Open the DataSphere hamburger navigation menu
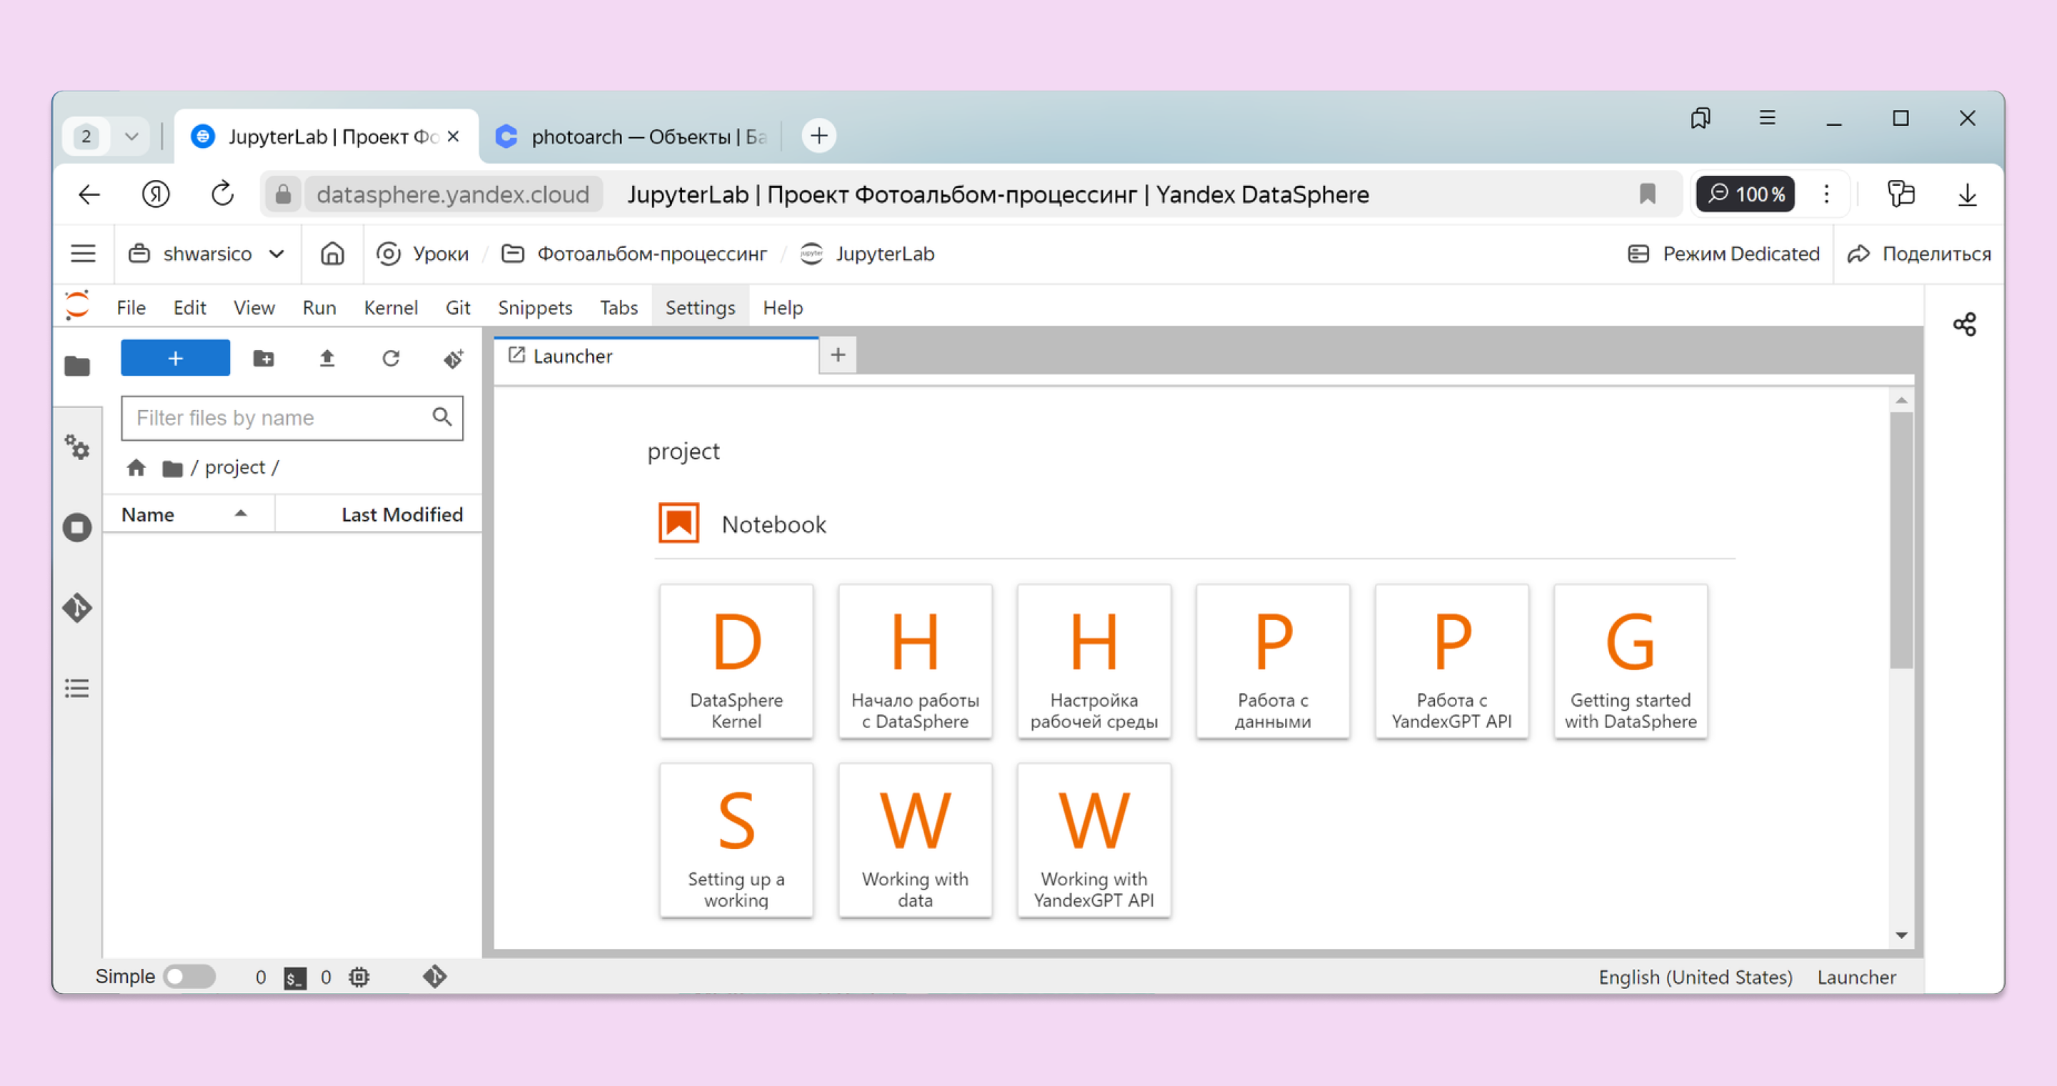This screenshot has width=2057, height=1086. [x=83, y=254]
